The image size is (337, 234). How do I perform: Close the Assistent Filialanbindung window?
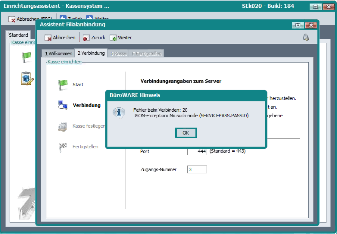click(x=310, y=25)
